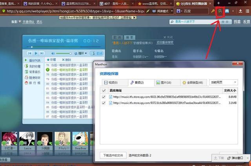Toggle the select-all checkbox in sniffer header
This screenshot has width=251, height=166.
tap(104, 91)
